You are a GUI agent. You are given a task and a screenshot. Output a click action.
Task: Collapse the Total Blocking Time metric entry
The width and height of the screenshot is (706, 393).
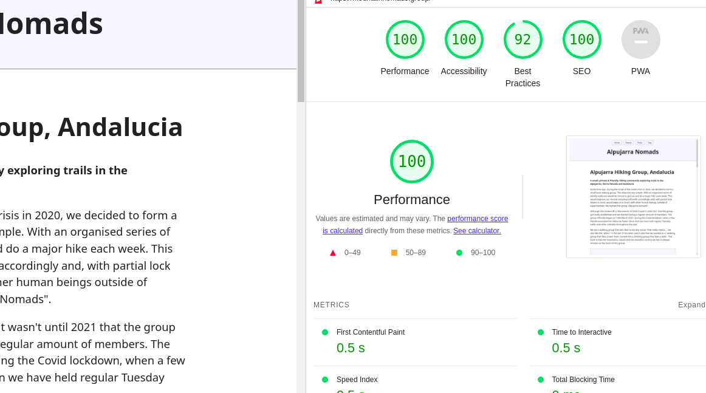[x=583, y=379]
